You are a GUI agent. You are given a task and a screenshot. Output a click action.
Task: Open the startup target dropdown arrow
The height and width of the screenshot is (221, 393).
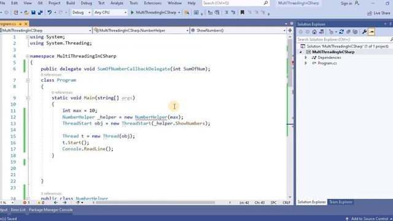point(179,12)
